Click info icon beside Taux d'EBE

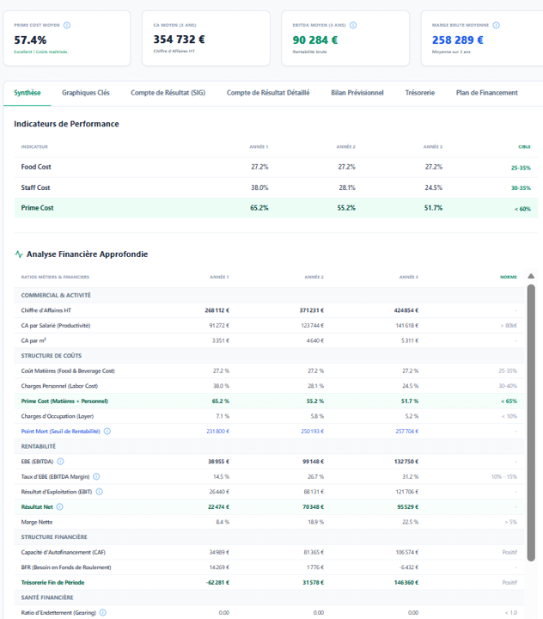pyautogui.click(x=96, y=476)
